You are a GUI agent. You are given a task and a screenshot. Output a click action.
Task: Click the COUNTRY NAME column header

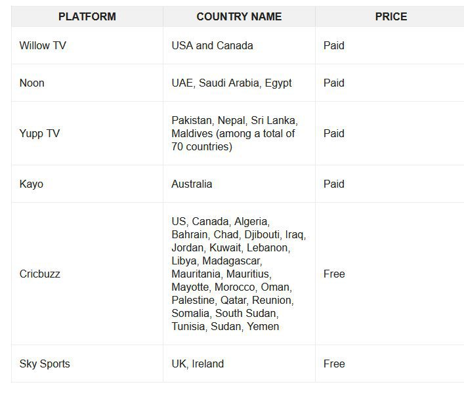[239, 16]
